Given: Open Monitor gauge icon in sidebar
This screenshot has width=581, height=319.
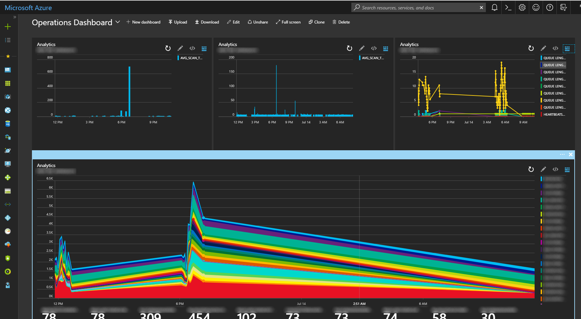Looking at the screenshot, I should [8, 231].
